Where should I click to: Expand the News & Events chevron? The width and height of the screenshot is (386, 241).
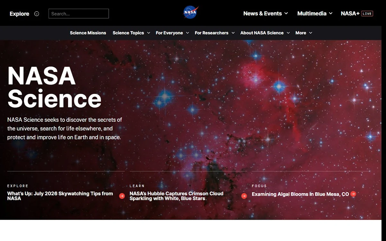[286, 13]
